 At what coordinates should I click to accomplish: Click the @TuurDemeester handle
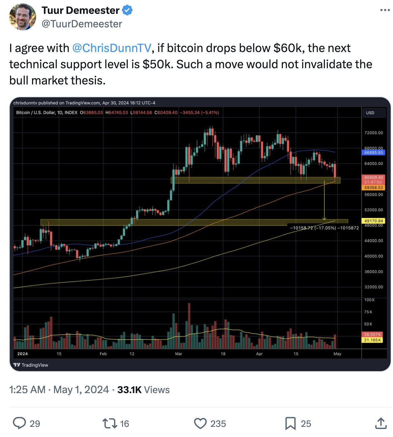pyautogui.click(x=82, y=24)
